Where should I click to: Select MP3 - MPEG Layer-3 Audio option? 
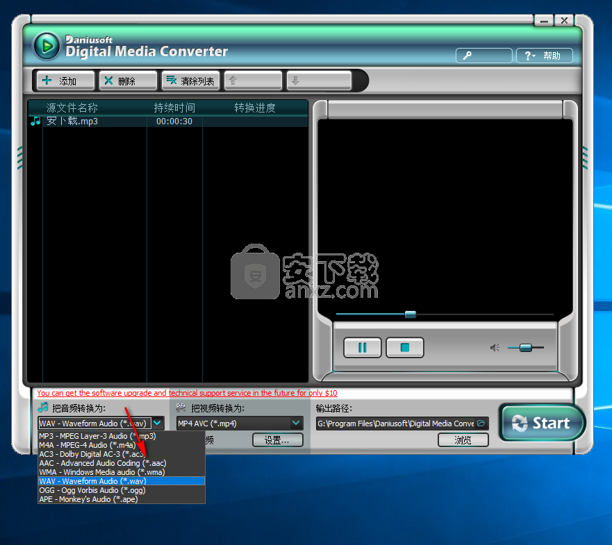(x=98, y=436)
